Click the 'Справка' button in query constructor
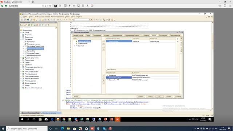This screenshot has height=131, width=233. [x=178, y=96]
